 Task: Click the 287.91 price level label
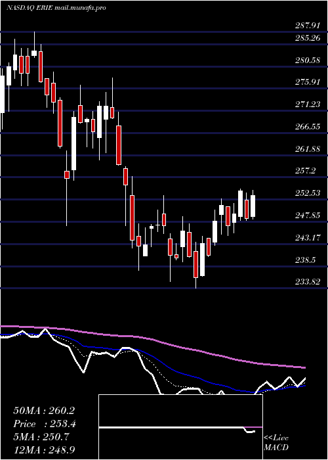(308, 26)
